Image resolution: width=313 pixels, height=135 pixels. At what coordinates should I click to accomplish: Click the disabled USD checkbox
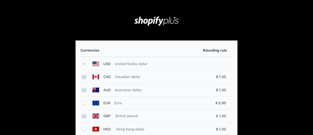click(84, 64)
